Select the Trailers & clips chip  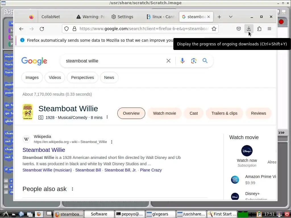225,113
